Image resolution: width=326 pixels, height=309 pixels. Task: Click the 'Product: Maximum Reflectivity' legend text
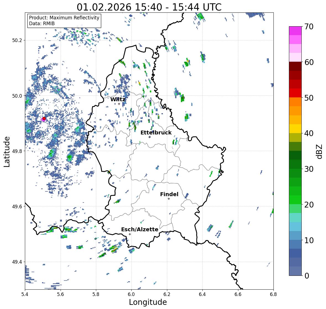click(x=64, y=18)
